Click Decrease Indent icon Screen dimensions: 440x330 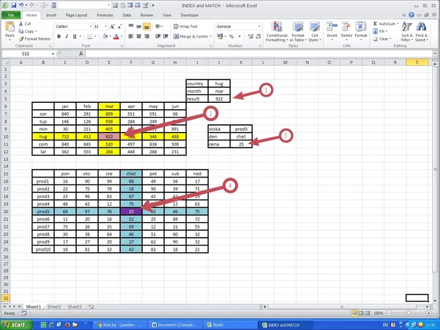point(158,36)
